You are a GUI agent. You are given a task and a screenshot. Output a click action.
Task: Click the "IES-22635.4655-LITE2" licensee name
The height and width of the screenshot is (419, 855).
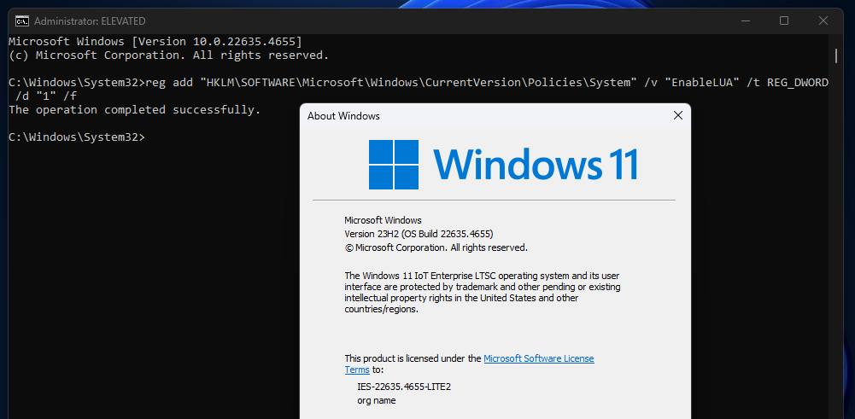(x=404, y=387)
